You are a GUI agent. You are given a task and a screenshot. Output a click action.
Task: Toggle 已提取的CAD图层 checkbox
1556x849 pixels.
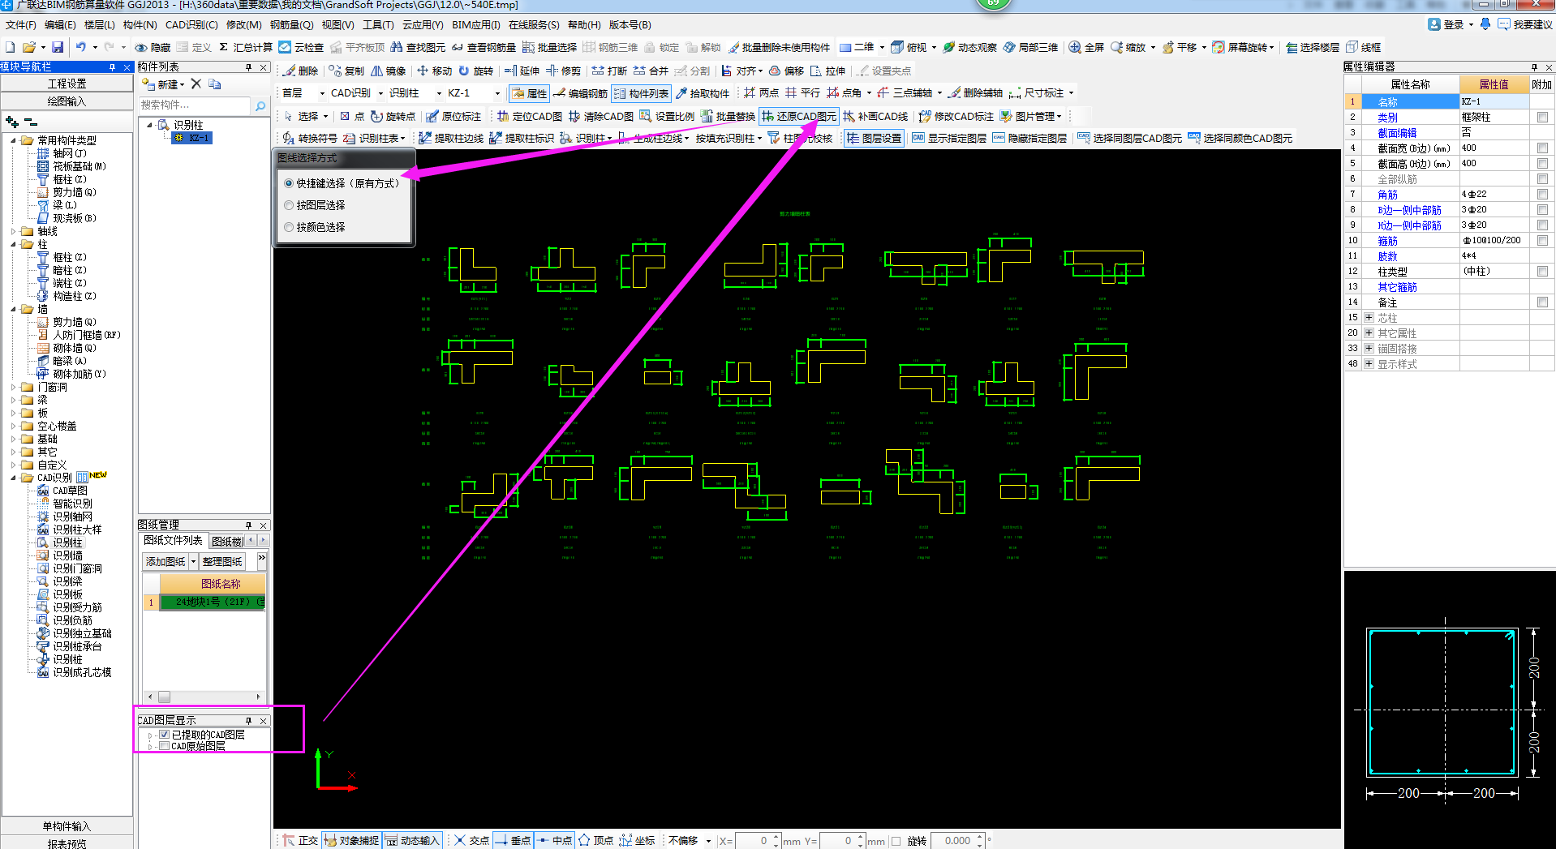coord(165,735)
